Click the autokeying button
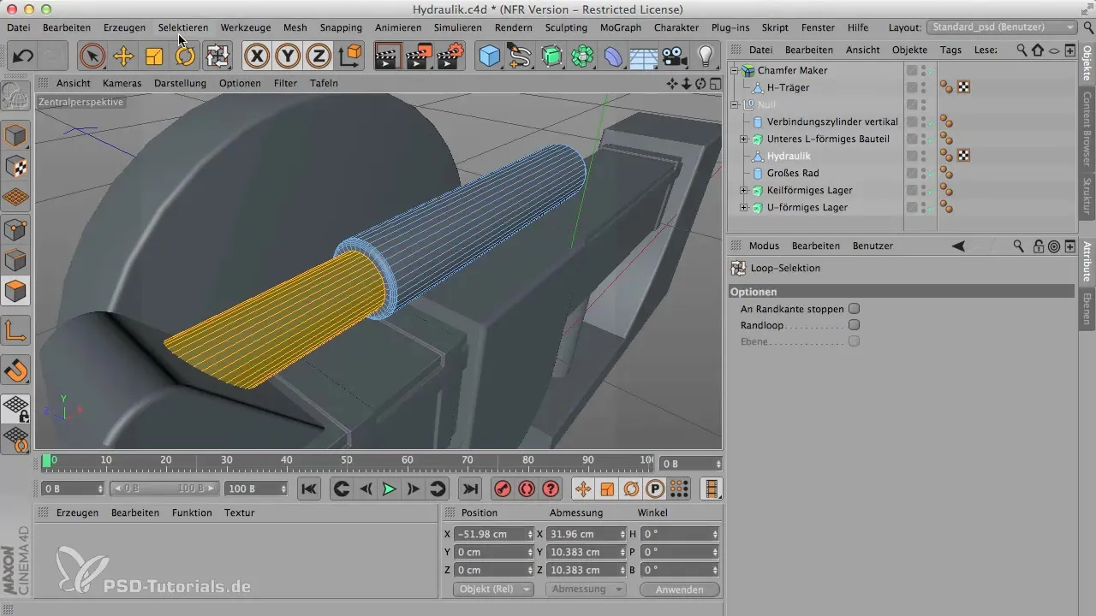 click(527, 489)
